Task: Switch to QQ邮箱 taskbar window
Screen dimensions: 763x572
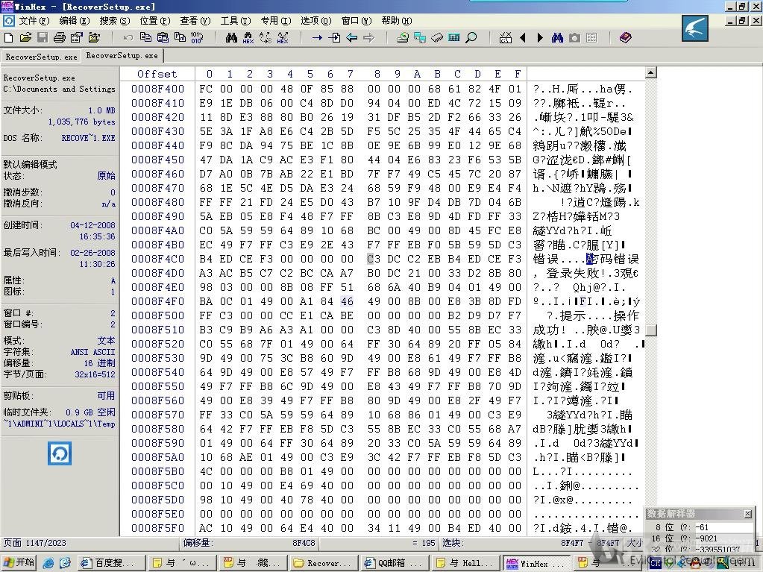Action: pyautogui.click(x=395, y=563)
